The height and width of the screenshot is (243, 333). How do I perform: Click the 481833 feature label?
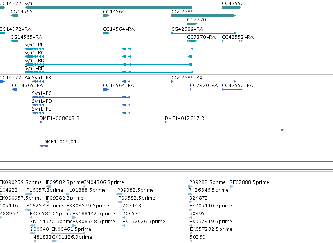tap(43, 237)
